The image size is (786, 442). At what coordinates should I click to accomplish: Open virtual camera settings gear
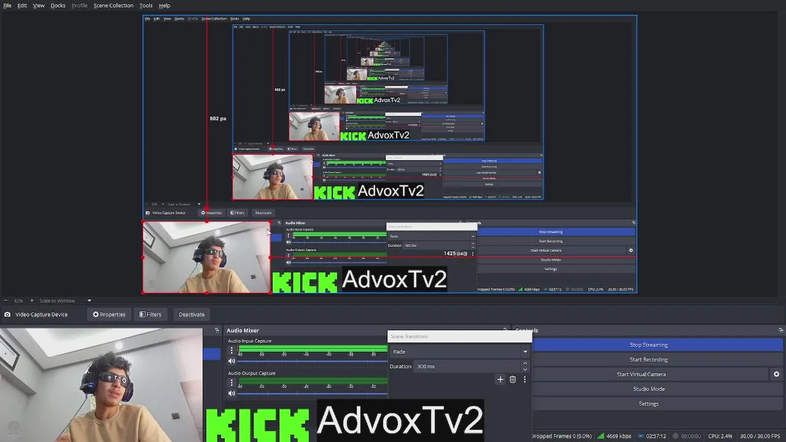click(776, 374)
